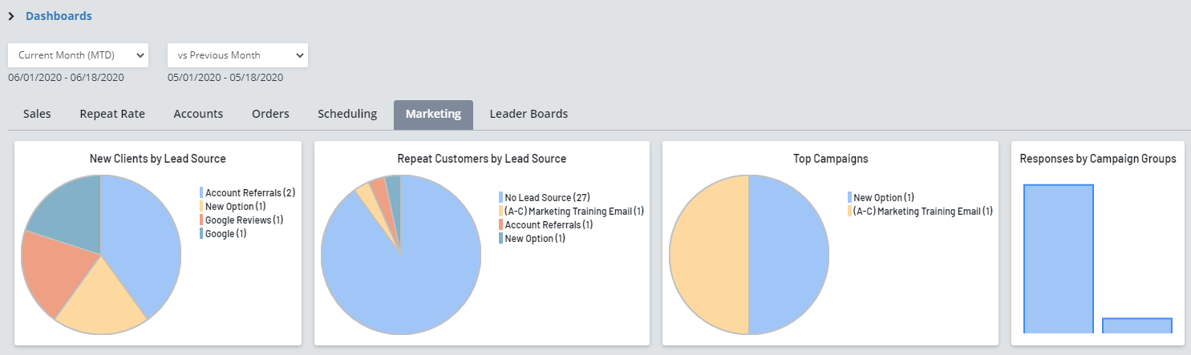Switch to the Sales tab

tap(37, 114)
